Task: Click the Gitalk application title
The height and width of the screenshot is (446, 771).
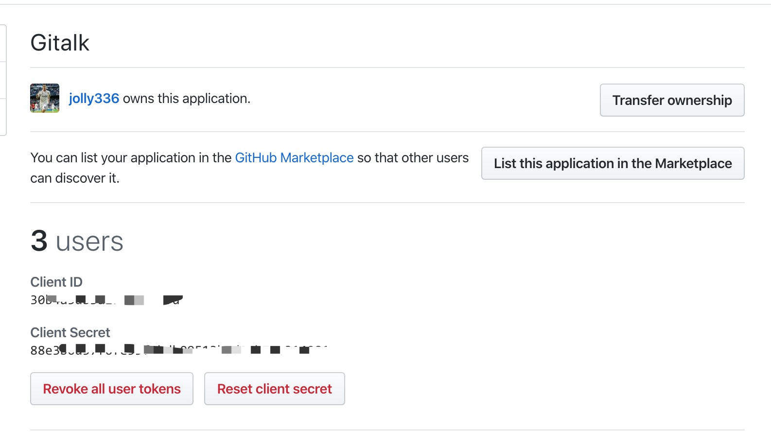Action: [60, 43]
